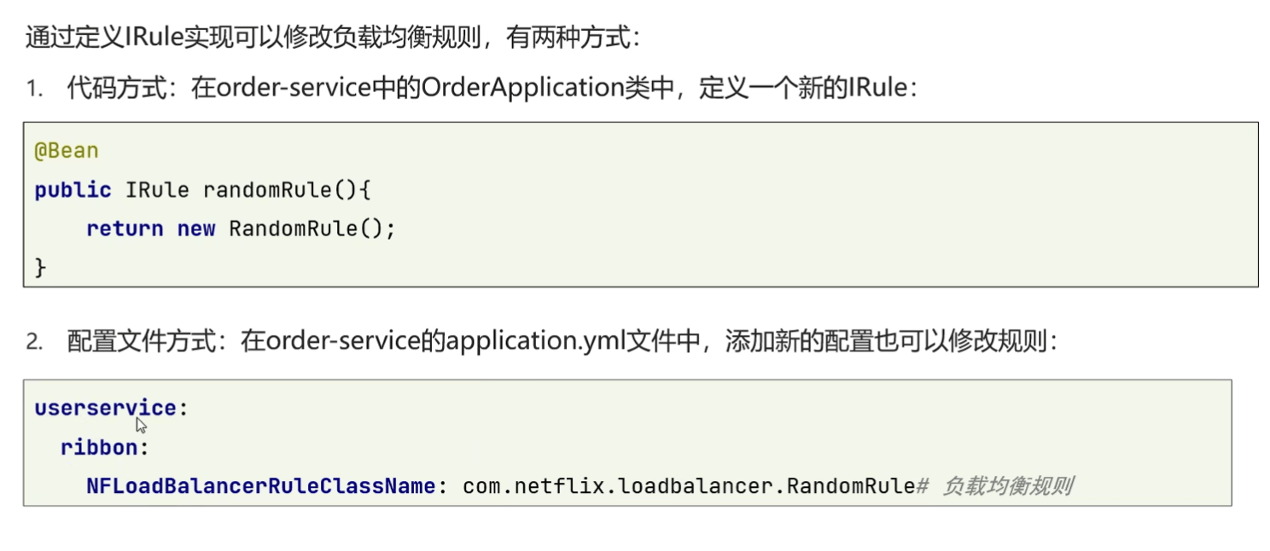Click the closing brace of the method

tap(40, 267)
